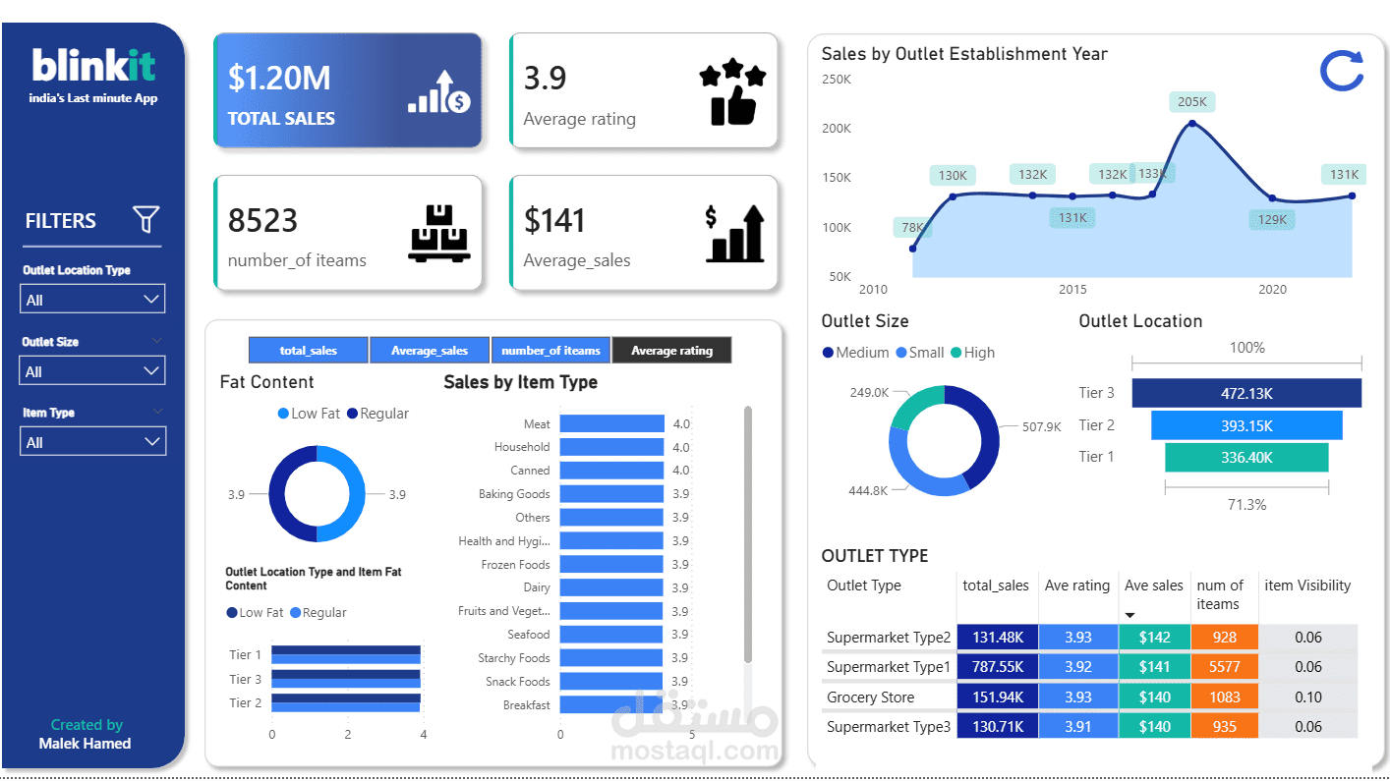The image size is (1390, 781).
Task: Click the refresh icon on the establishment year chart
Action: 1341,72
